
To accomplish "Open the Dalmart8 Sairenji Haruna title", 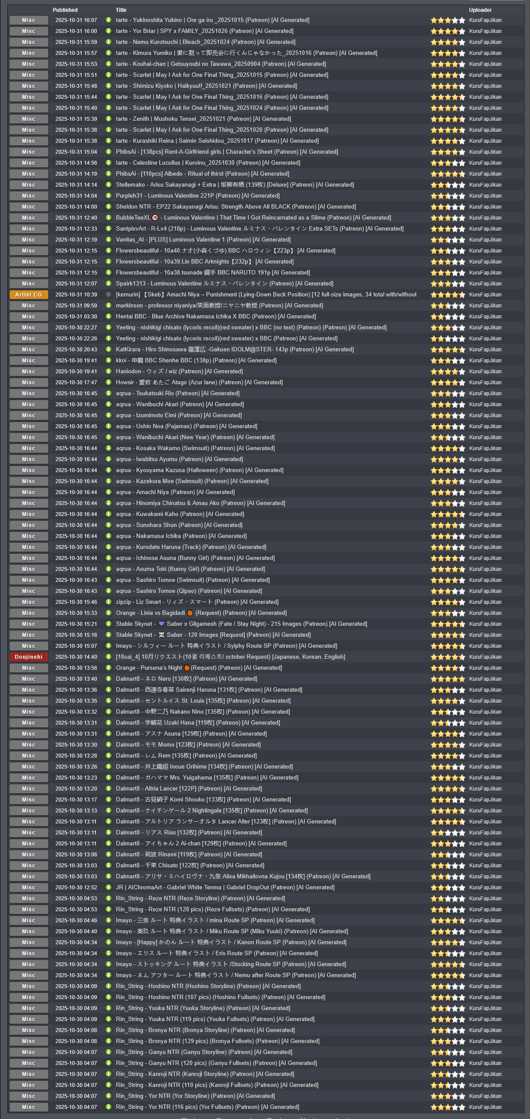I will coord(209,690).
